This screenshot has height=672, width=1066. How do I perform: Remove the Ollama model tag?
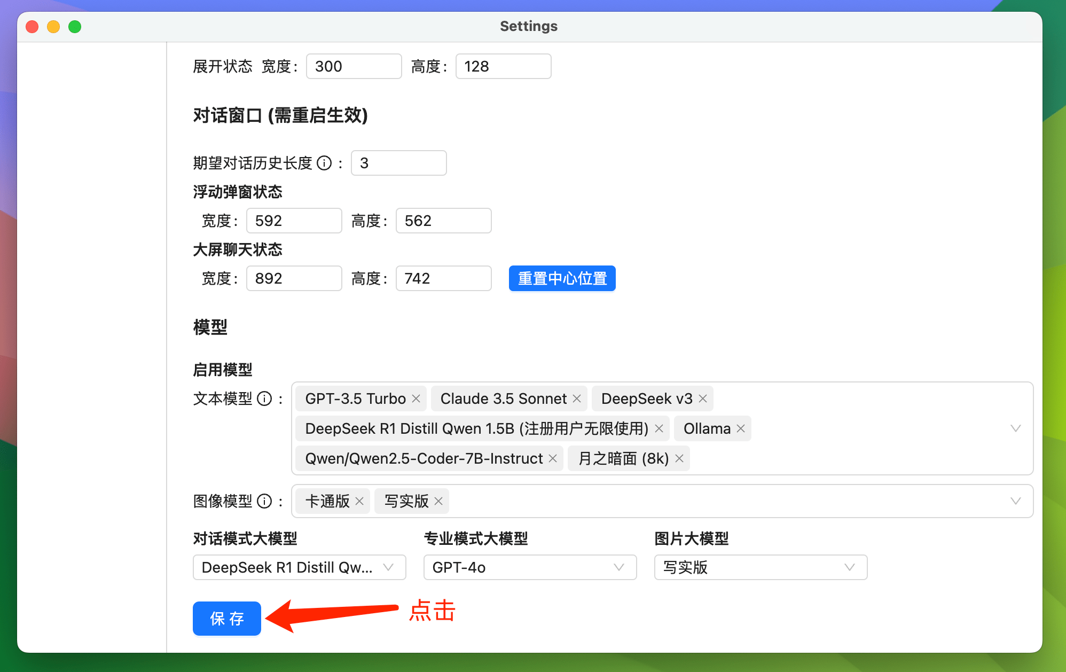click(x=741, y=428)
